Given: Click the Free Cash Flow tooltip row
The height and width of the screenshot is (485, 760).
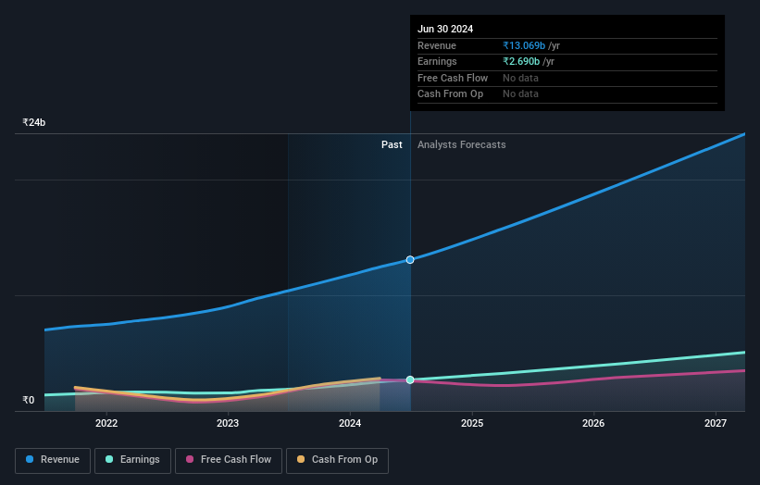Looking at the screenshot, I should tap(567, 78).
